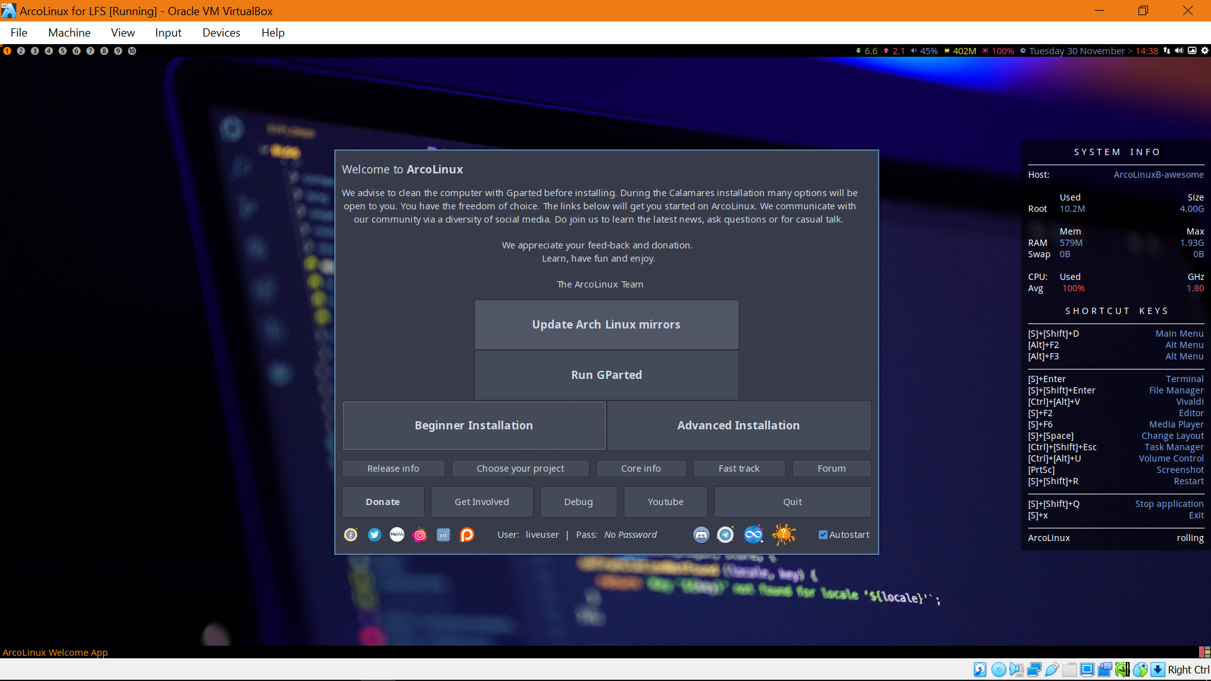This screenshot has width=1211, height=681.
Task: Click the VirtualBox optical disc icon
Action: 999,670
